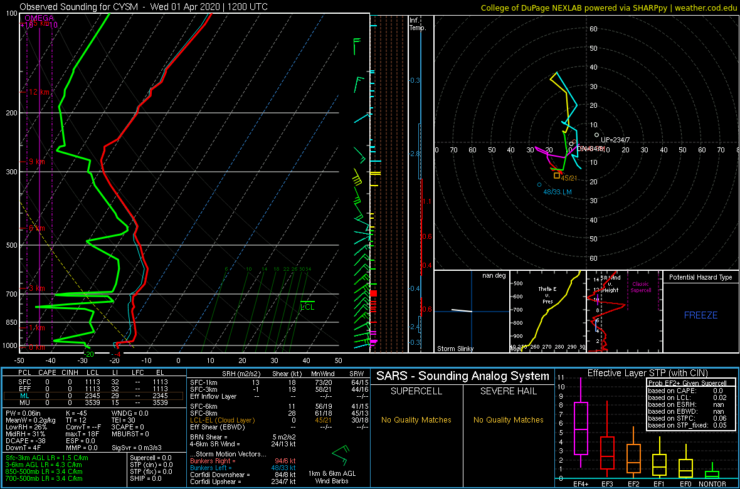The width and height of the screenshot is (740, 489).
Task: Click the 'SUPERCELL' column header
Action: pyautogui.click(x=416, y=391)
